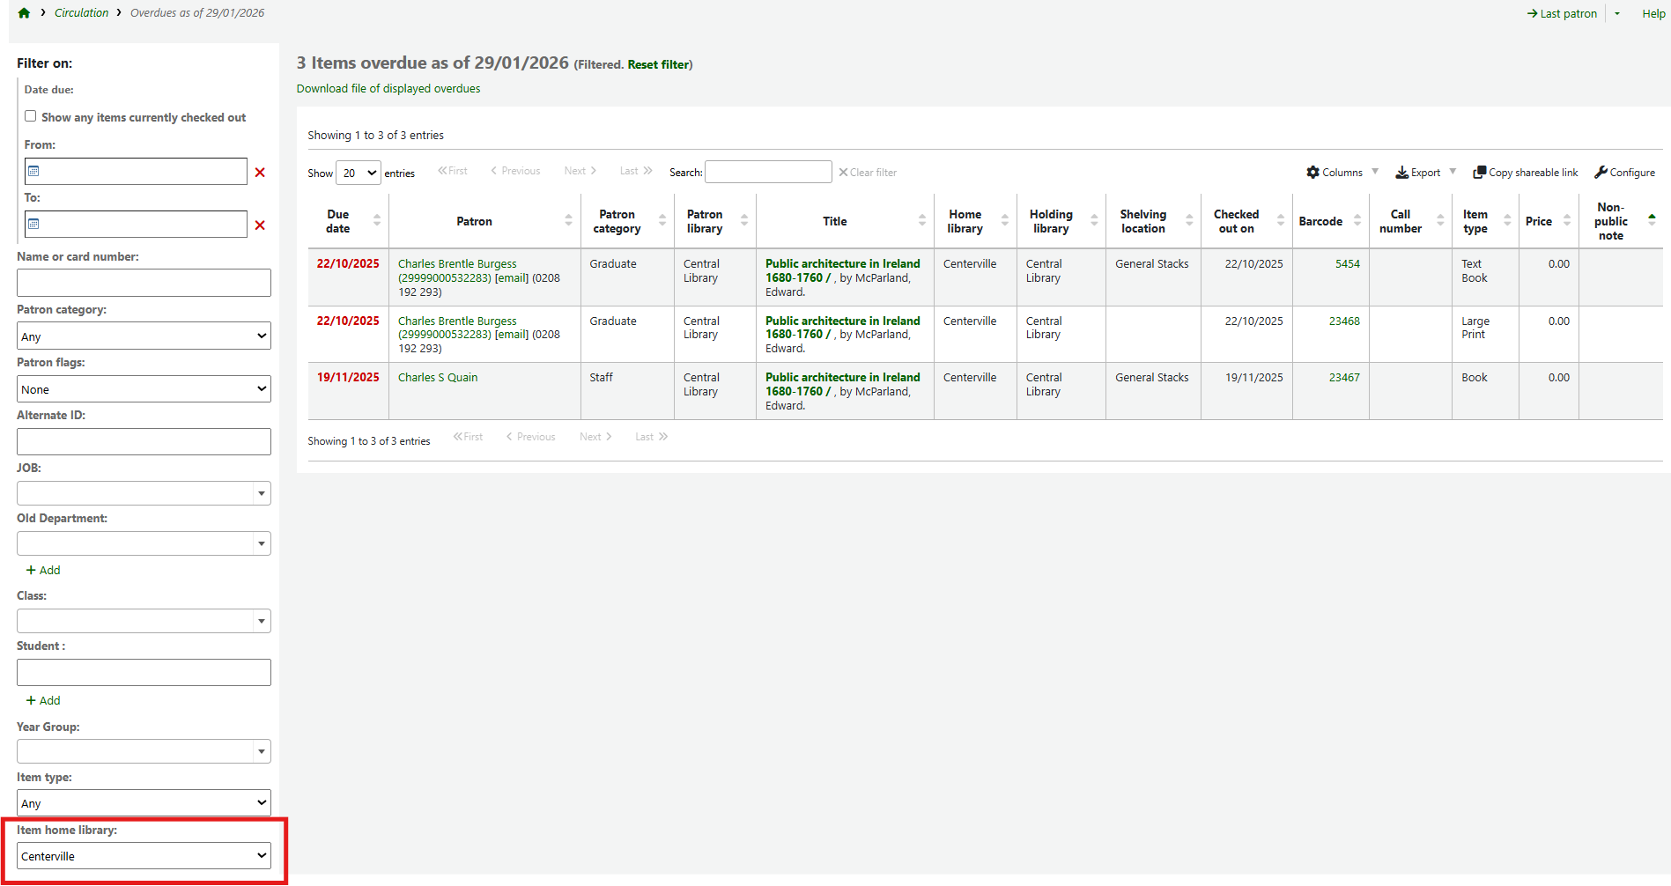This screenshot has height=886, width=1671.
Task: Enable Show any items currently checked out
Action: (31, 116)
